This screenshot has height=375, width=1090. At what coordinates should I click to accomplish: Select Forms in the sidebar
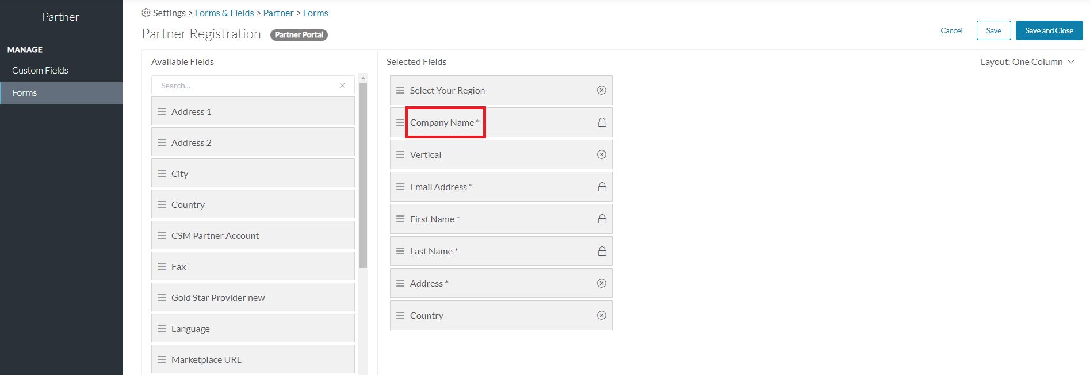tap(24, 92)
